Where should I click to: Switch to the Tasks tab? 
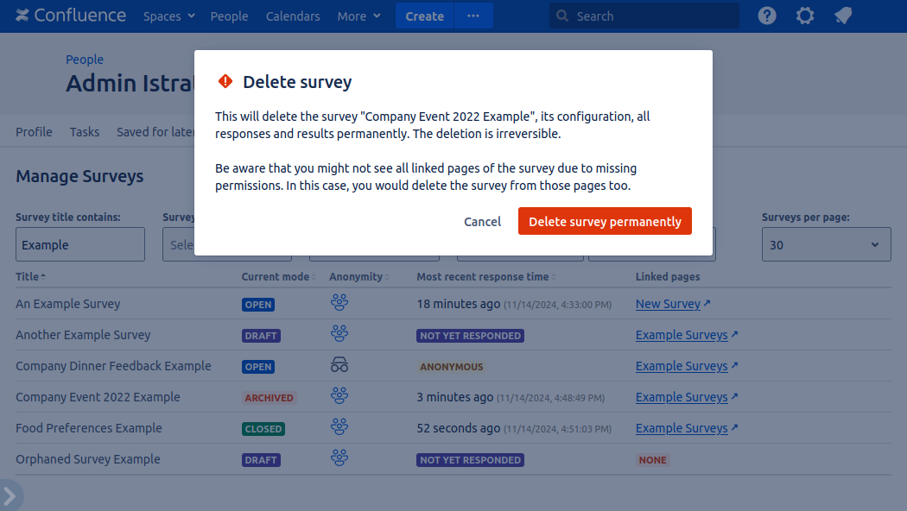pos(84,131)
